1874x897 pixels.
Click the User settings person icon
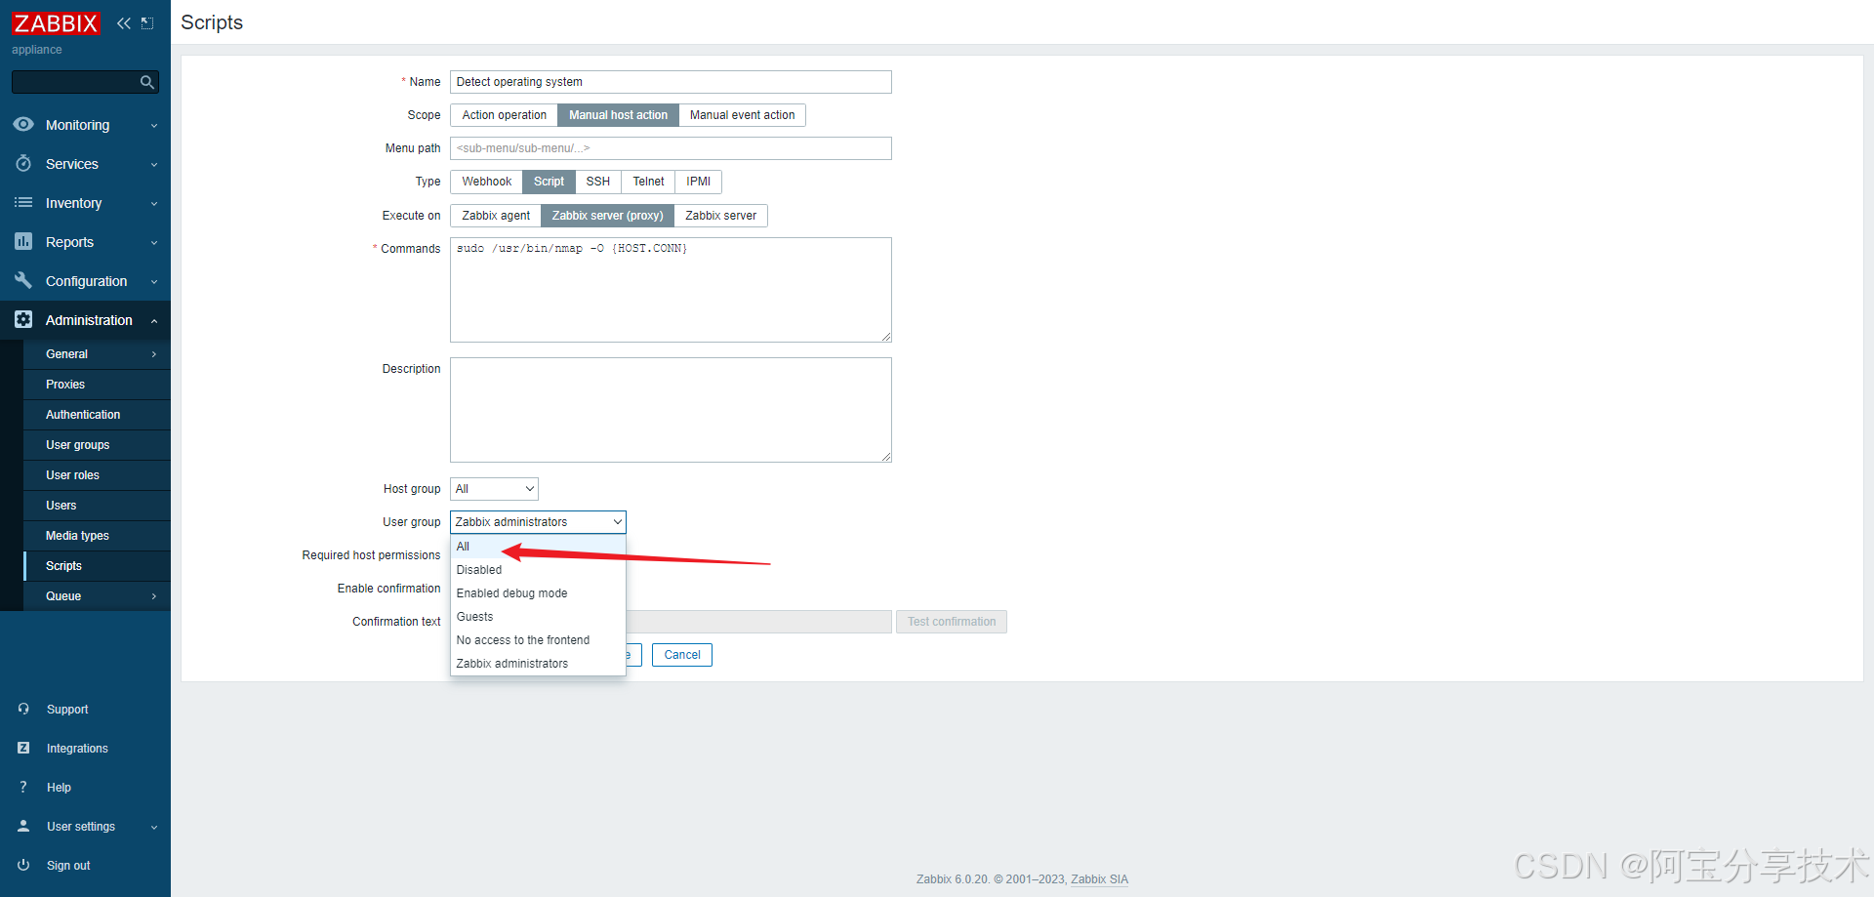(x=23, y=826)
